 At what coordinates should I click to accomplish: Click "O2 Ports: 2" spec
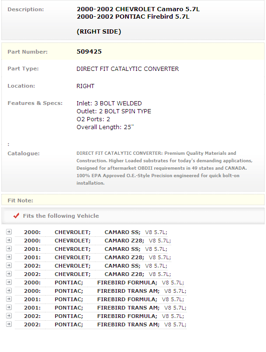coord(93,119)
